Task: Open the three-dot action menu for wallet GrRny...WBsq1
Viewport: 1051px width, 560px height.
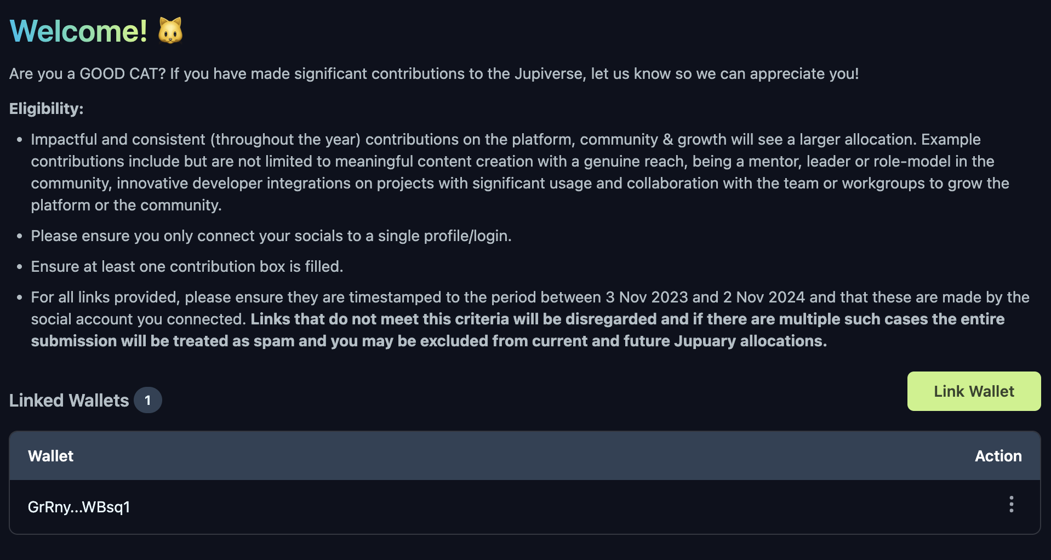Action: [x=1011, y=504]
